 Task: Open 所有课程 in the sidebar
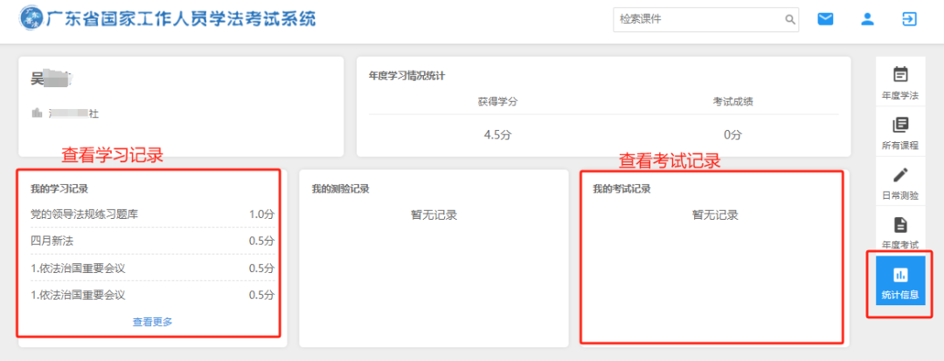tap(899, 133)
